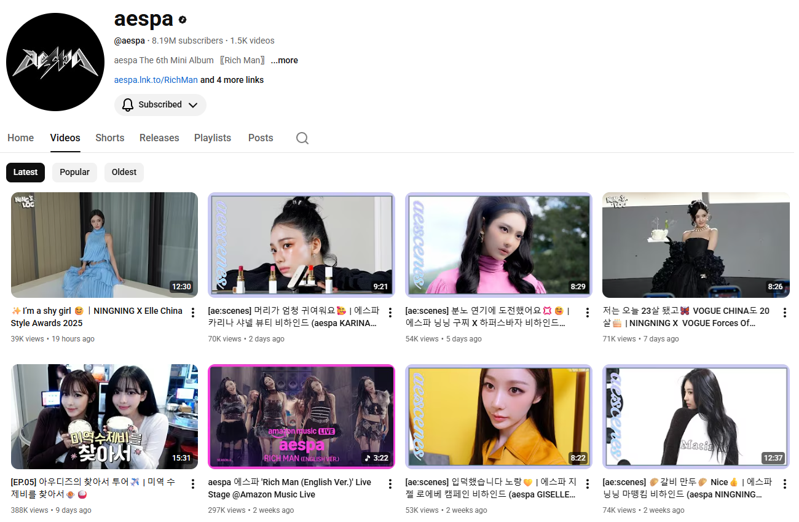Click 'aespa The 6th Mini Album' description text
Image resolution: width=799 pixels, height=522 pixels.
(x=191, y=60)
